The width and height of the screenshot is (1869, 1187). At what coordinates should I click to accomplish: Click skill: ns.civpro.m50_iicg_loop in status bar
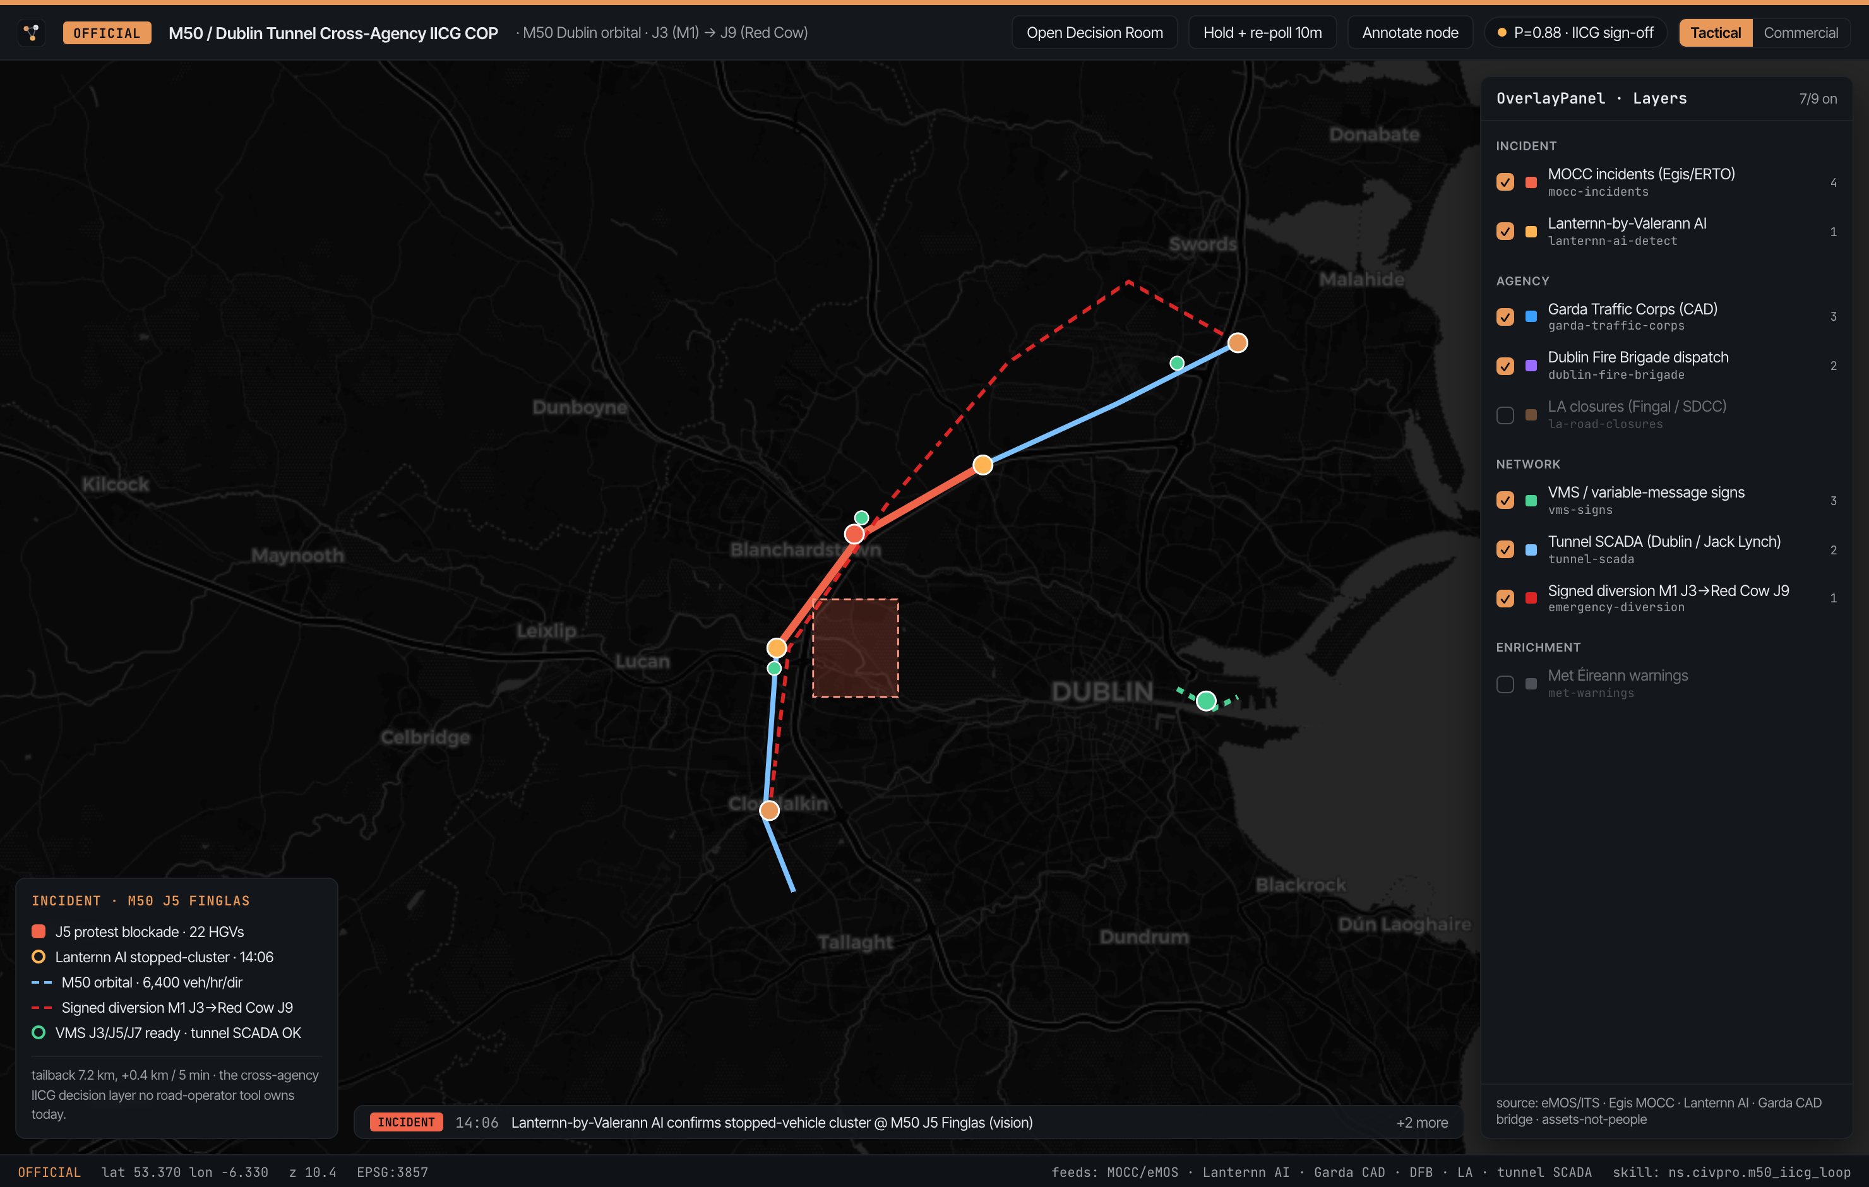pyautogui.click(x=1731, y=1172)
